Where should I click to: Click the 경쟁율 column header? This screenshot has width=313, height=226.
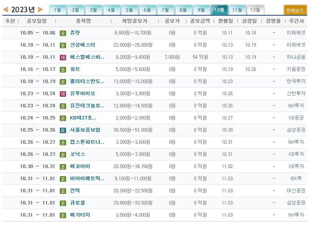coord(273,21)
